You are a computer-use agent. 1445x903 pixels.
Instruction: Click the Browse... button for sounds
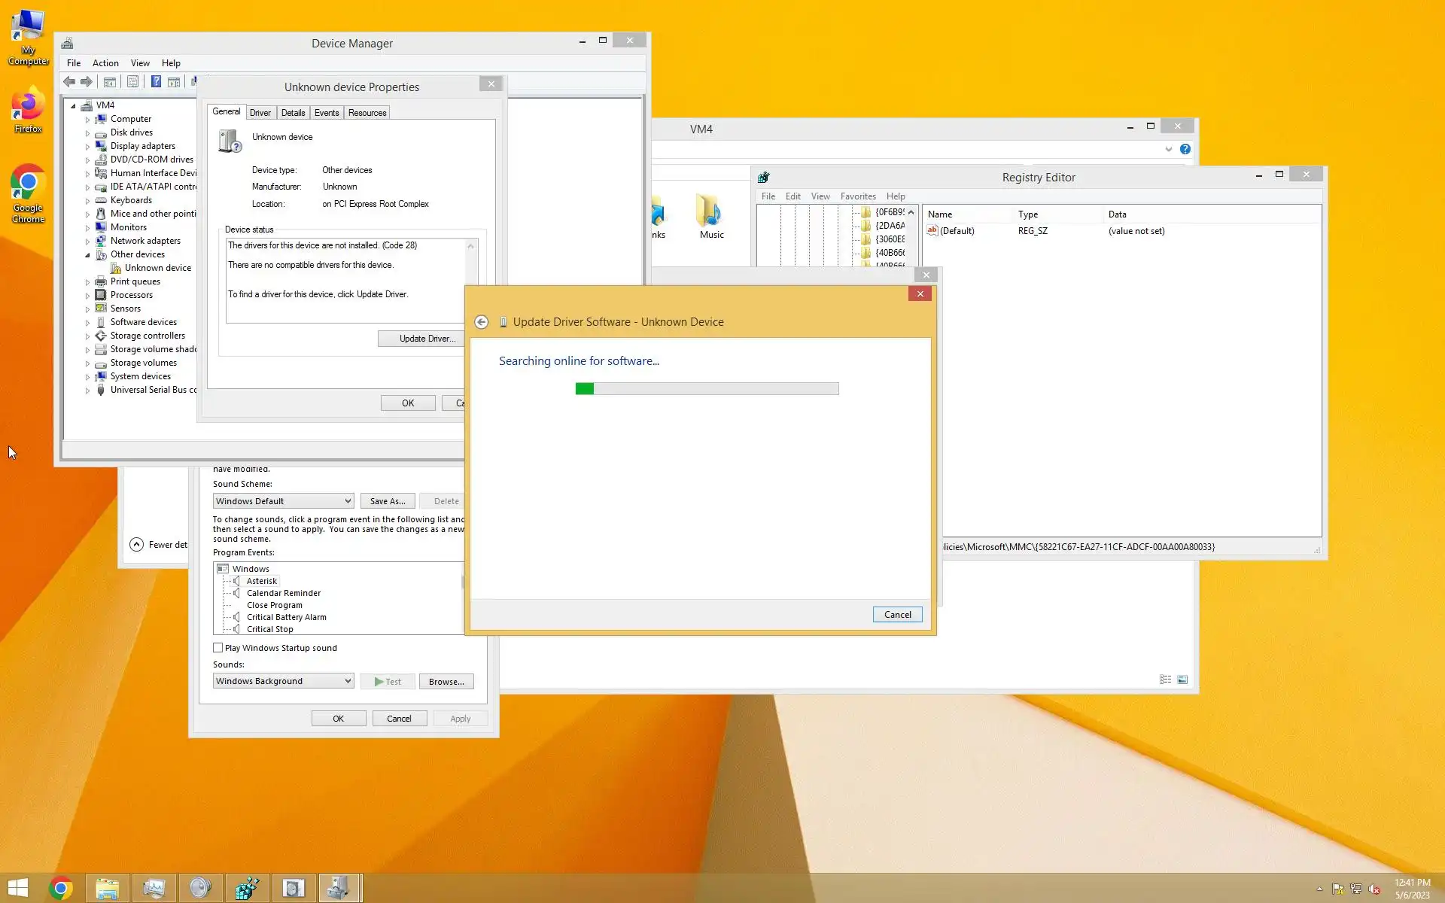(446, 682)
